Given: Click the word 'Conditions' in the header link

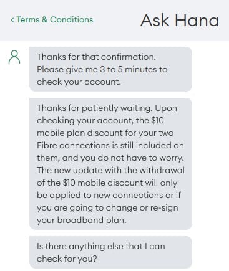Looking at the screenshot, I should [72, 20].
